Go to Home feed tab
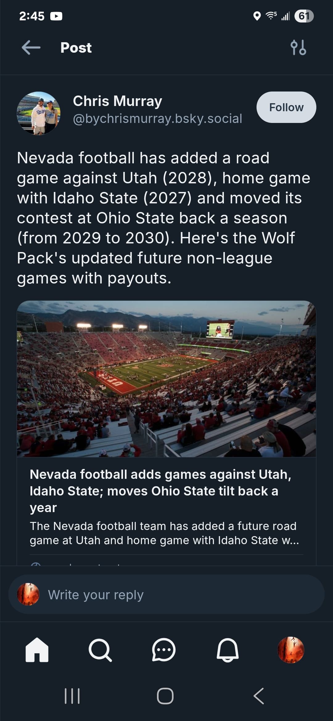Image resolution: width=333 pixels, height=721 pixels. coord(37,650)
